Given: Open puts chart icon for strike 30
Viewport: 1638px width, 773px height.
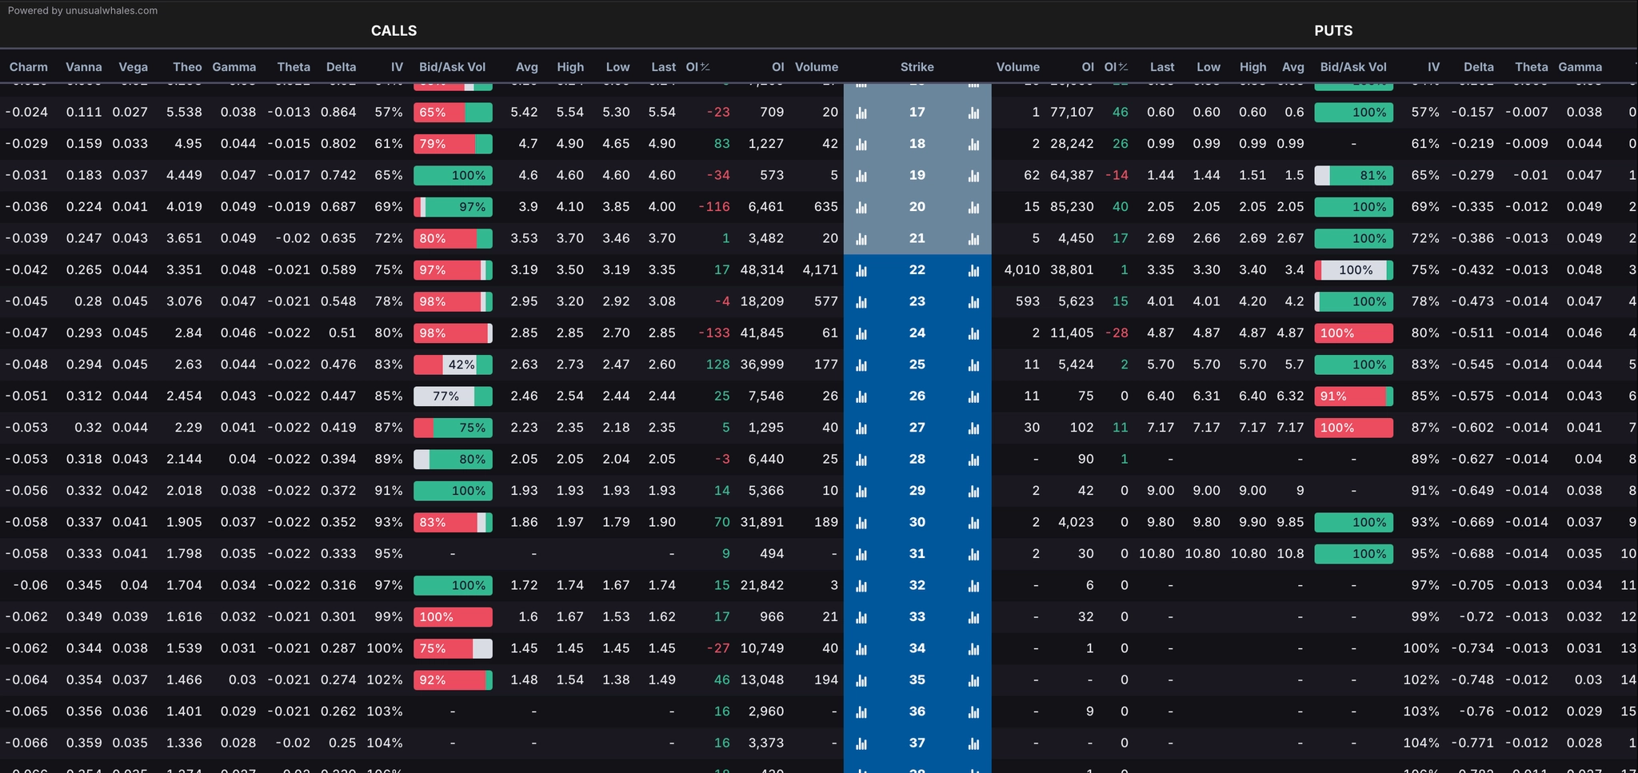Looking at the screenshot, I should tap(973, 523).
